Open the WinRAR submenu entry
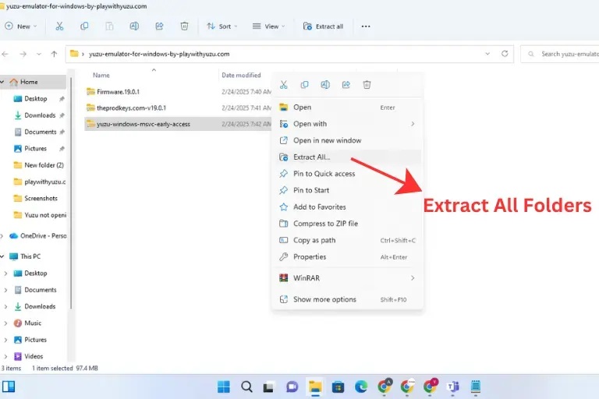Screen dimensions: 599x399 pos(306,278)
